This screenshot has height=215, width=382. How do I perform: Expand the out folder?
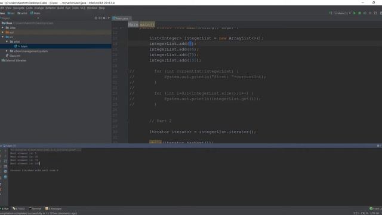[x=2, y=32]
